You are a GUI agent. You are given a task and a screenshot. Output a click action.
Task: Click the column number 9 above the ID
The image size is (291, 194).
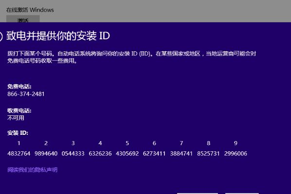[236, 143]
